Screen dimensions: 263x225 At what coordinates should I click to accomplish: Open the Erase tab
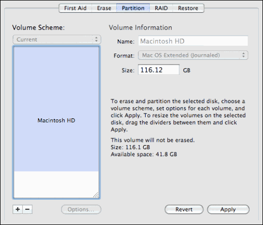(104, 8)
